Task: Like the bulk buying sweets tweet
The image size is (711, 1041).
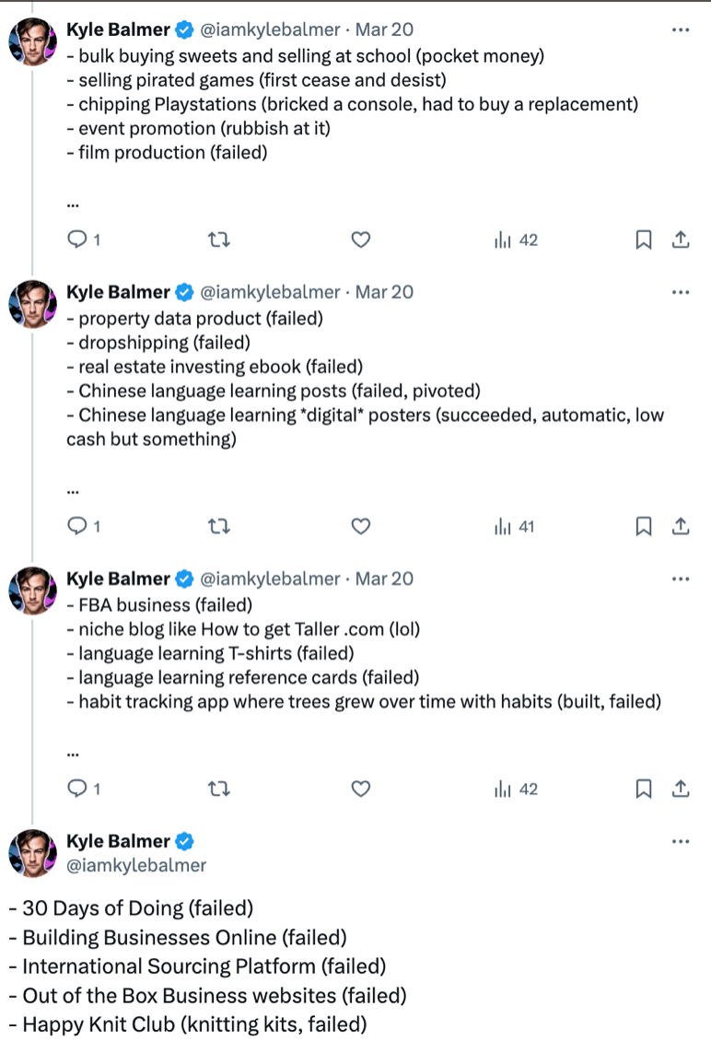Action: (x=361, y=240)
